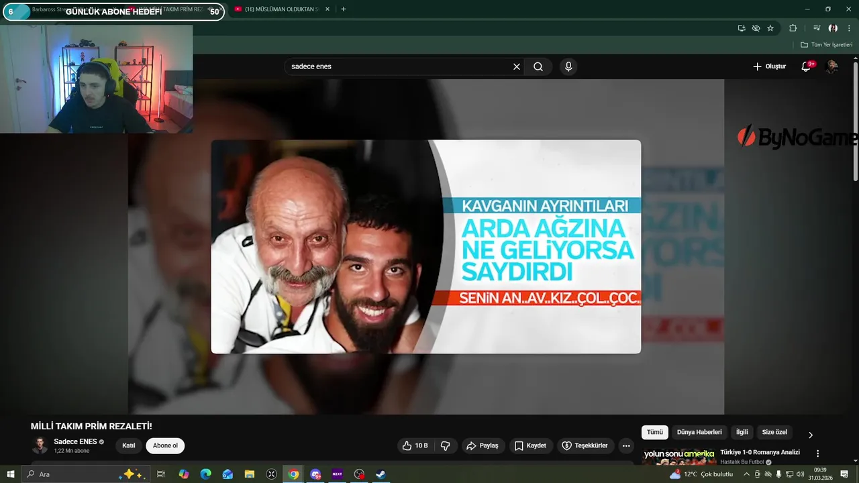This screenshot has height=483, width=859.
Task: Show next filter chips arrow
Action: coord(810,435)
